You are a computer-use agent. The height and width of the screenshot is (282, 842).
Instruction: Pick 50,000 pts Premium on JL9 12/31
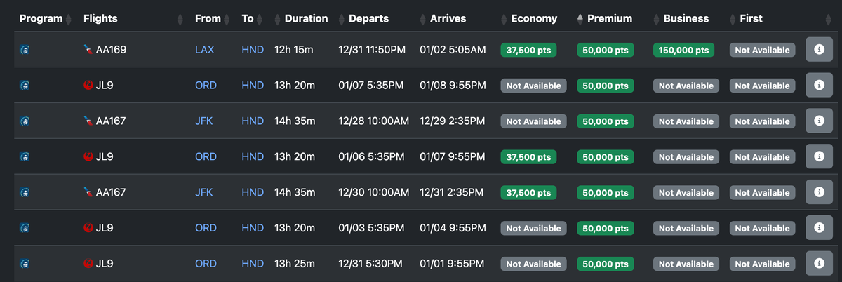605,264
